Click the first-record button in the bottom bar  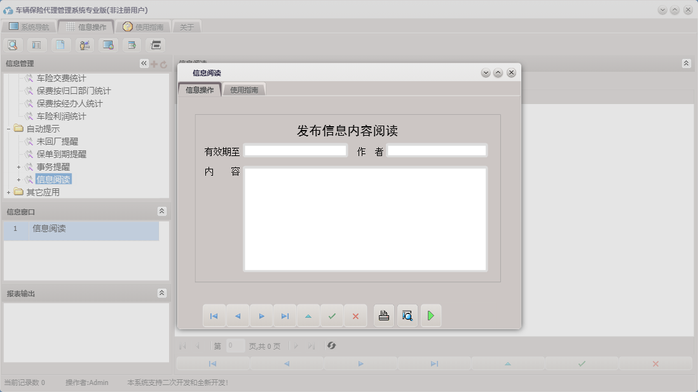coord(213,363)
